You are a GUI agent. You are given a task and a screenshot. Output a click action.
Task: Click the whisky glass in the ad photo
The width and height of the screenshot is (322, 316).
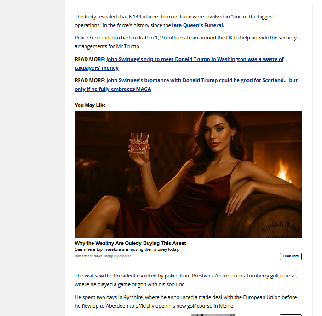coord(139,143)
